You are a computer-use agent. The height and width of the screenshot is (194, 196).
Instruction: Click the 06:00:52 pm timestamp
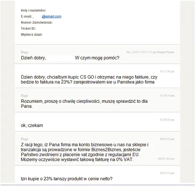pos(167,139)
